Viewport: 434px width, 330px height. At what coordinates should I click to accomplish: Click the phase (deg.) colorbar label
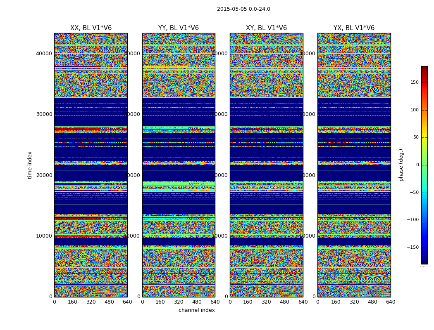click(x=401, y=165)
